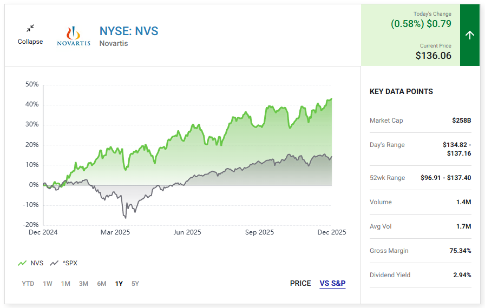Screen dimensions: 485x308
Task: Select the YTD time range
Action: click(x=28, y=284)
